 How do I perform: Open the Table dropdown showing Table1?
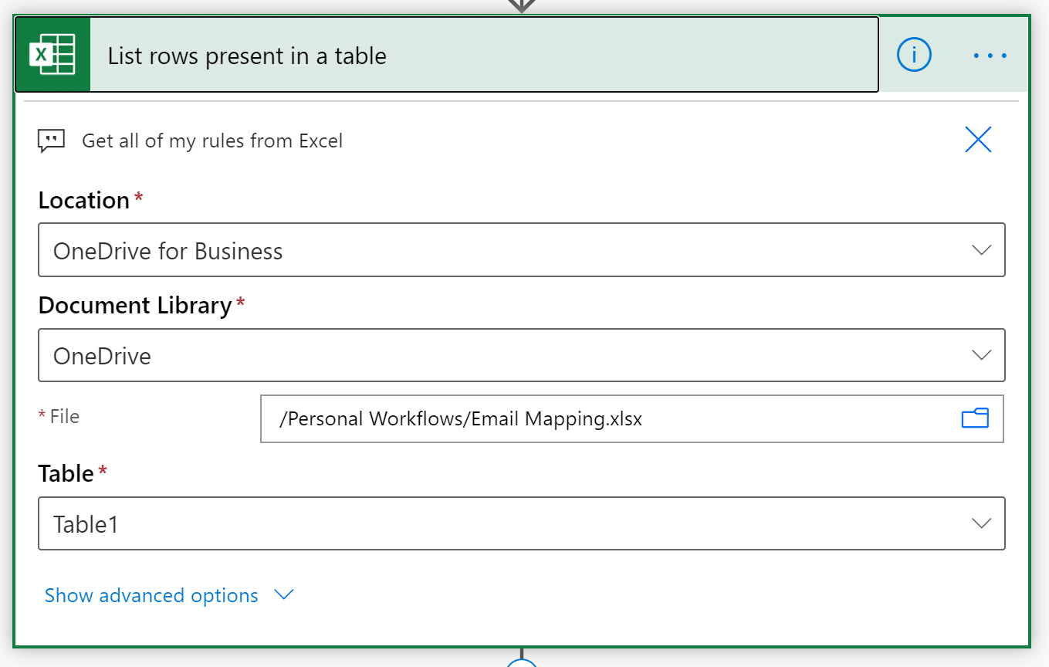tap(522, 523)
